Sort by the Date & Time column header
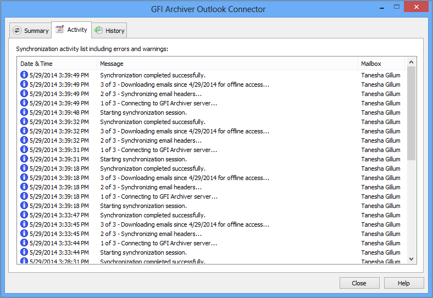 point(57,64)
